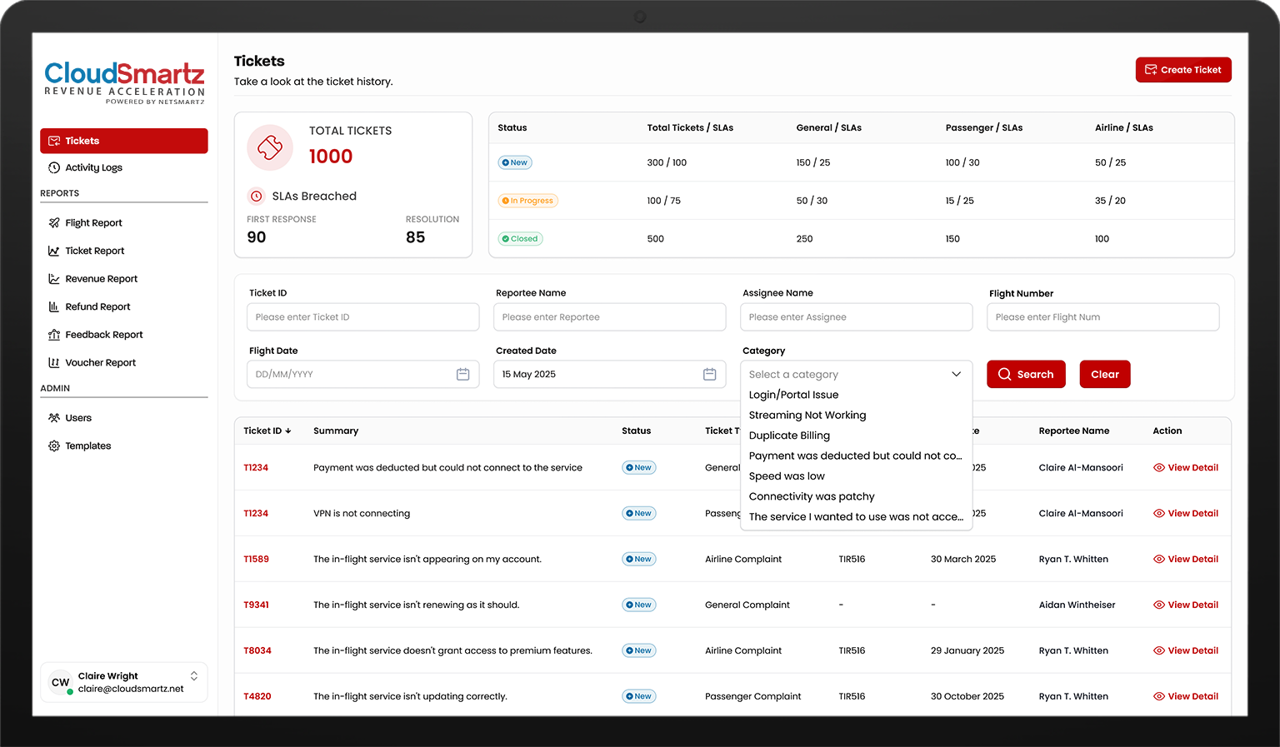Open Flight Report from sidebar icon
1280x747 pixels.
pos(54,223)
